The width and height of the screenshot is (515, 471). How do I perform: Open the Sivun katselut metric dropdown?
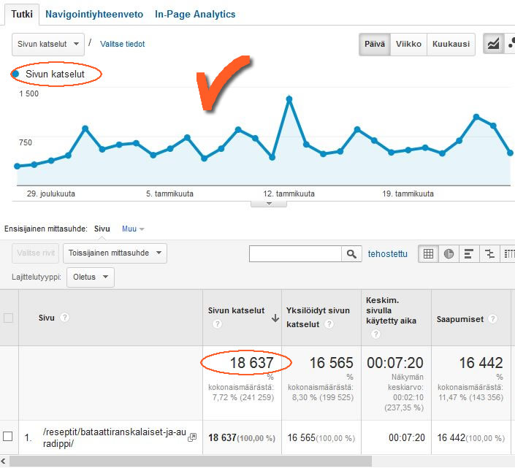pyautogui.click(x=48, y=44)
